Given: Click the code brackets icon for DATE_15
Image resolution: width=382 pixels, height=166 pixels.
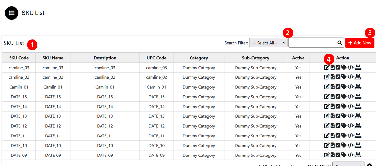Looking at the screenshot, I should (x=350, y=97).
